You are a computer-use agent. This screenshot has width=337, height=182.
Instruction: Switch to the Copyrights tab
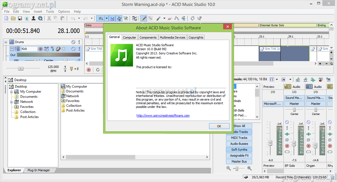pyautogui.click(x=196, y=37)
